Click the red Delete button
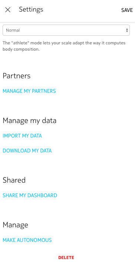 [x=66, y=258]
